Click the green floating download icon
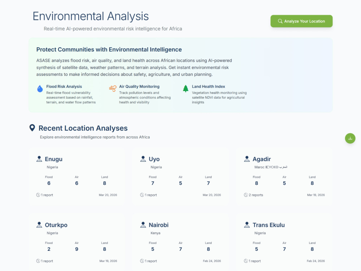 tap(350, 138)
